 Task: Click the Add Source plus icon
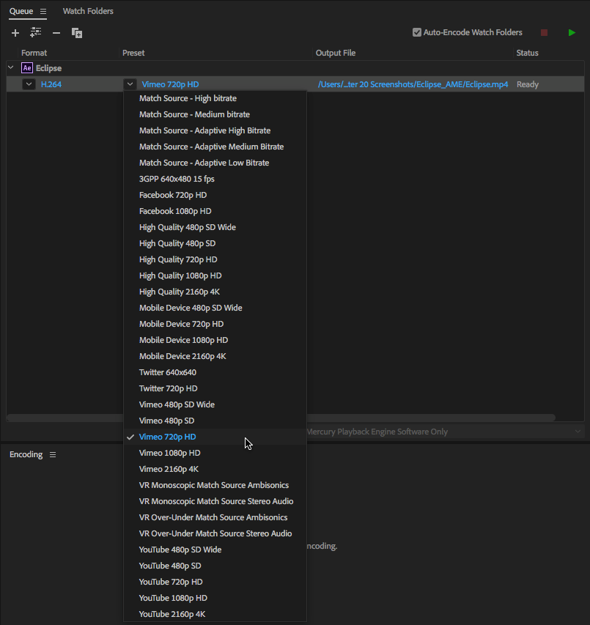[x=15, y=33]
